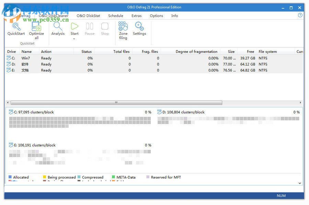Click D: 106,804 clusters/block label
The width and height of the screenshot is (309, 205).
(183, 112)
